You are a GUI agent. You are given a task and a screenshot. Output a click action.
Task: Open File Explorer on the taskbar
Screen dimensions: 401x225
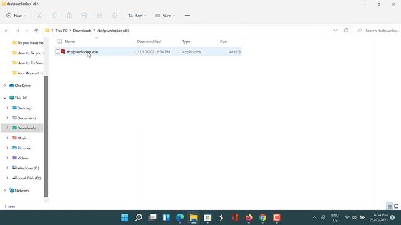(194, 217)
